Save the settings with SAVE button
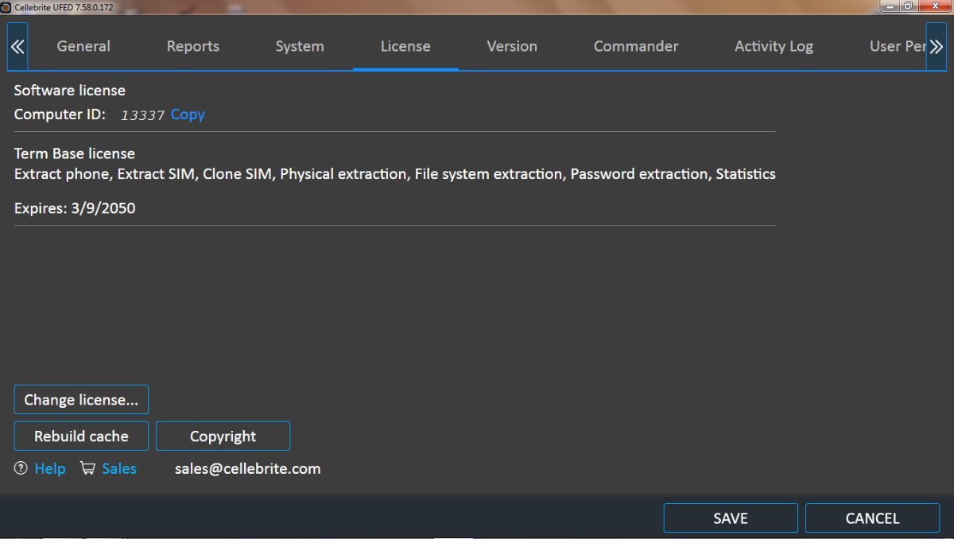This screenshot has height=539, width=954. pos(731,518)
